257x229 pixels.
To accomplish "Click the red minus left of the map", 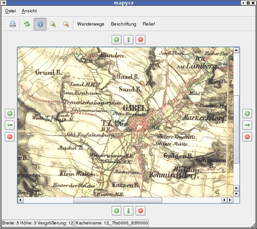I will tap(10, 137).
